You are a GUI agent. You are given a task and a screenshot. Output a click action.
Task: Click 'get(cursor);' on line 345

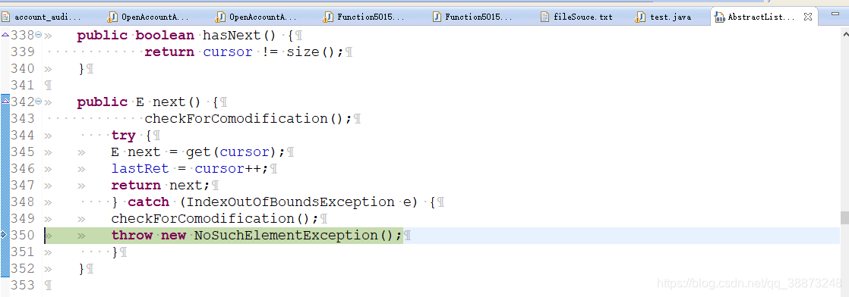click(x=235, y=152)
